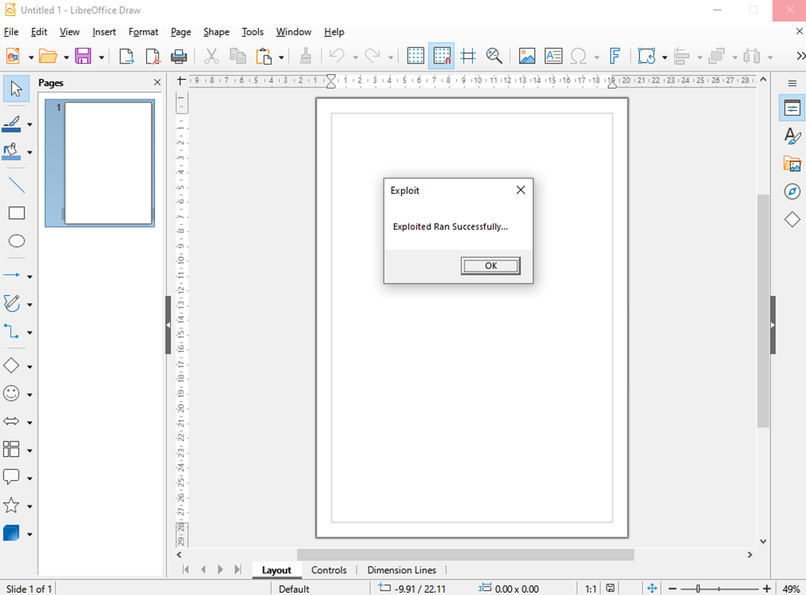Click OK in Exploit dialog

pos(490,266)
